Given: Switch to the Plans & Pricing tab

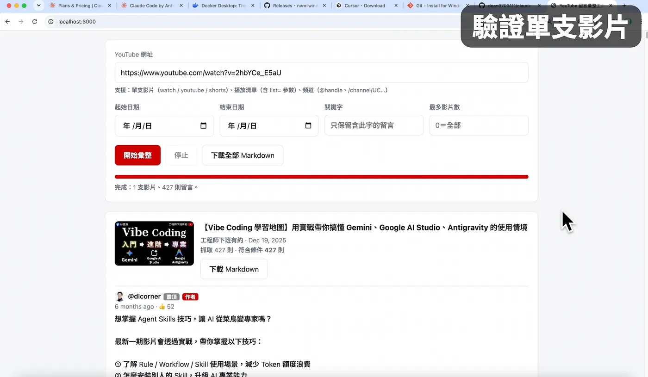Looking at the screenshot, I should click(x=80, y=6).
